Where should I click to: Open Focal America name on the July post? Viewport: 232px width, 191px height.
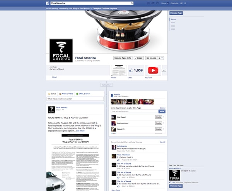(x=61, y=108)
